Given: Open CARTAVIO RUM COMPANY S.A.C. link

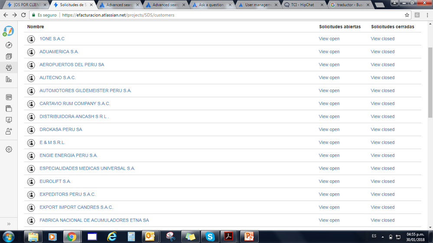Looking at the screenshot, I should [75, 104].
